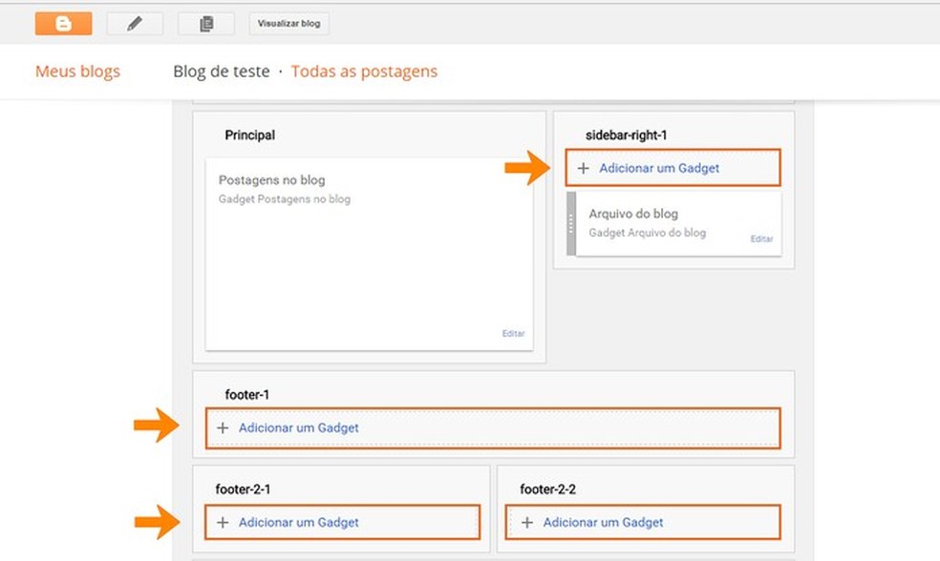Click the plus icon in footer-2-1 section
This screenshot has height=561, width=940.
(x=223, y=522)
